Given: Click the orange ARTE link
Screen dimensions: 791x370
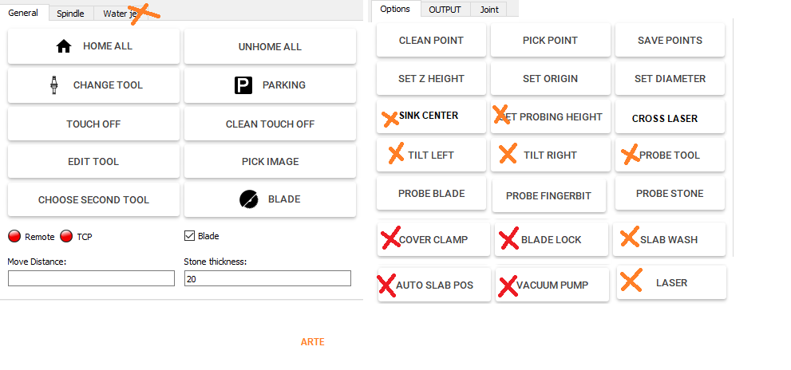Looking at the screenshot, I should coord(312,342).
